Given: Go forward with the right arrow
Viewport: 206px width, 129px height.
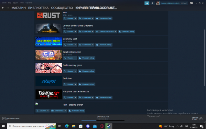Looking at the screenshot, I should coord(8,8).
